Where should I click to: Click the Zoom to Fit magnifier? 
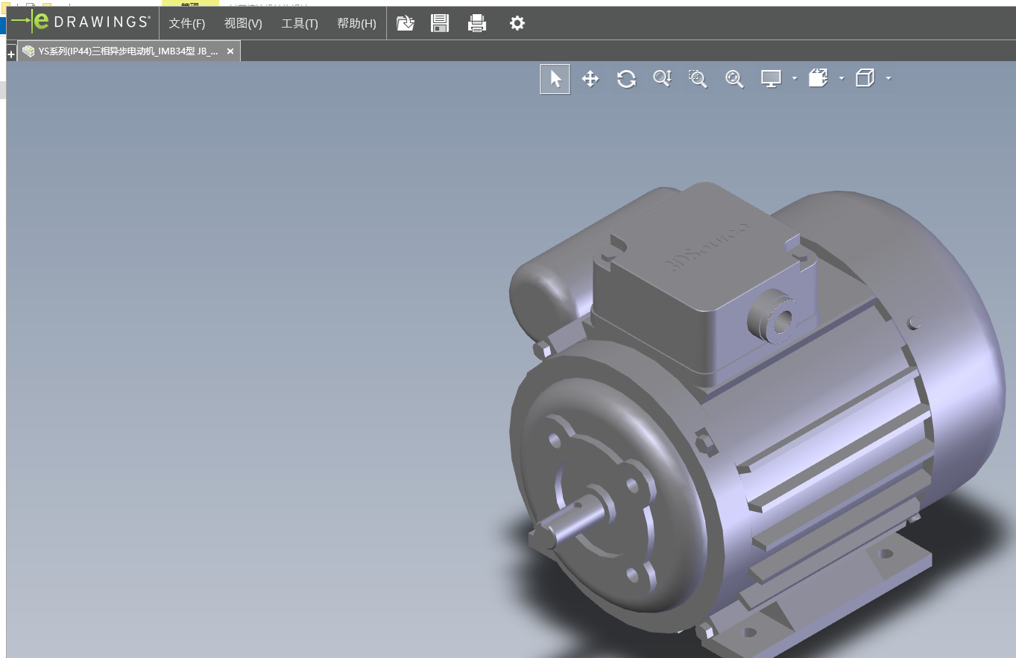[734, 79]
